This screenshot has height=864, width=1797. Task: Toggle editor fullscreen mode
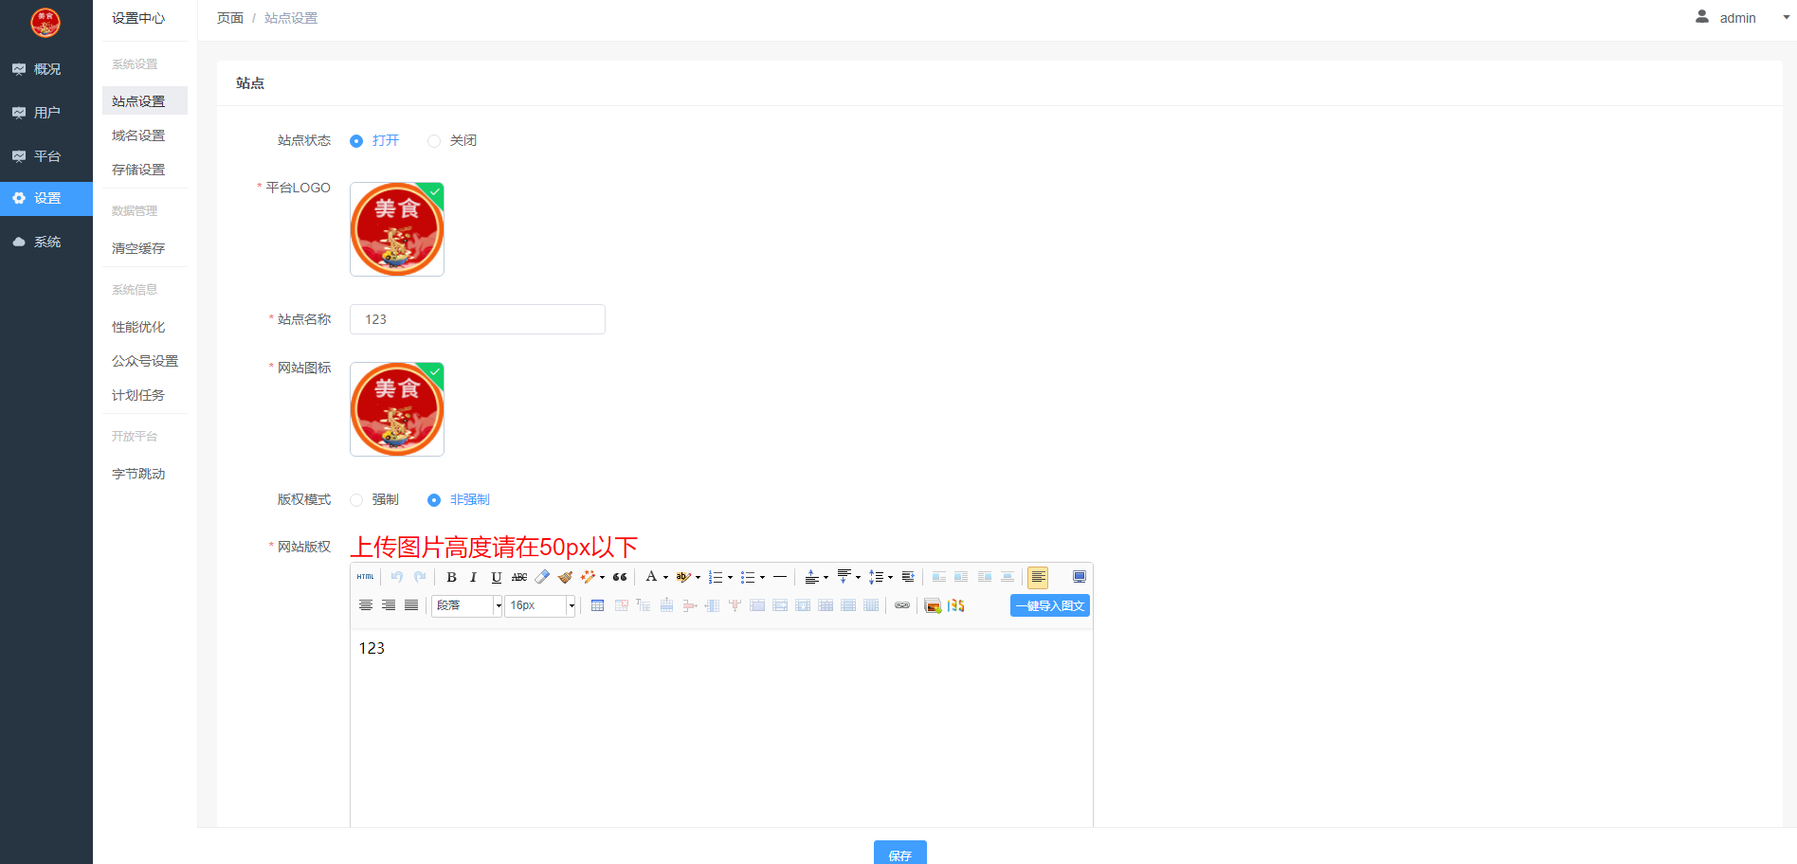(x=1079, y=577)
